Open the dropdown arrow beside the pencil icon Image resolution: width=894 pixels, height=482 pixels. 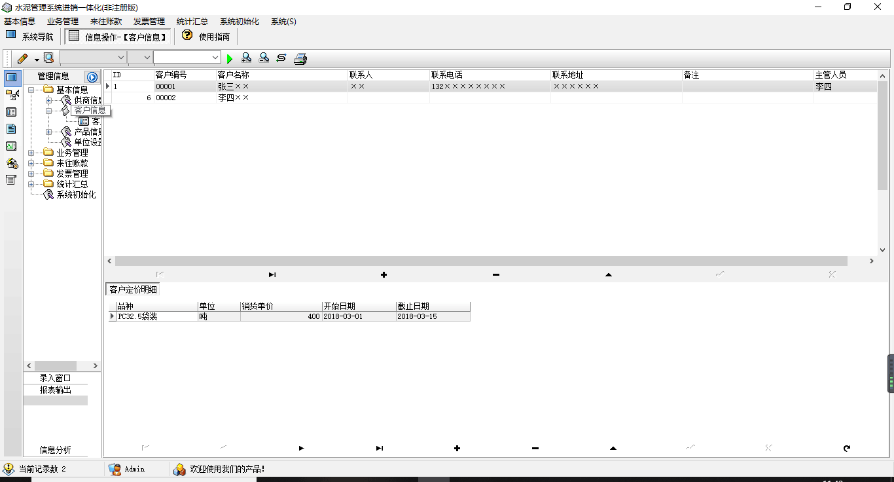point(37,59)
